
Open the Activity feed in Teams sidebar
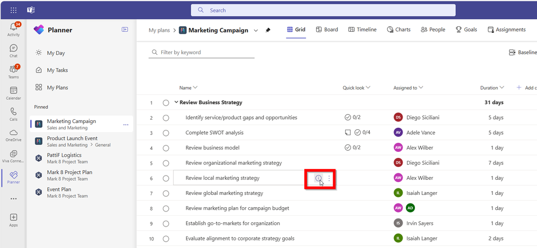pyautogui.click(x=13, y=28)
